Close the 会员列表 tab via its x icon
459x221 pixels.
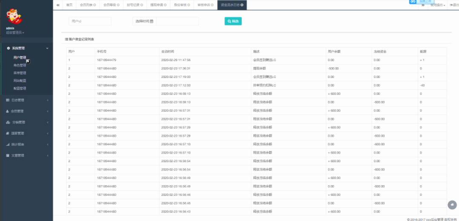[95, 5]
